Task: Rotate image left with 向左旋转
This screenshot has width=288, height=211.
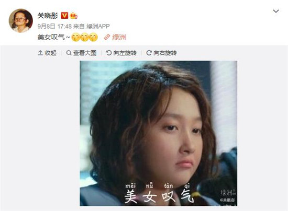Action: click(x=121, y=53)
